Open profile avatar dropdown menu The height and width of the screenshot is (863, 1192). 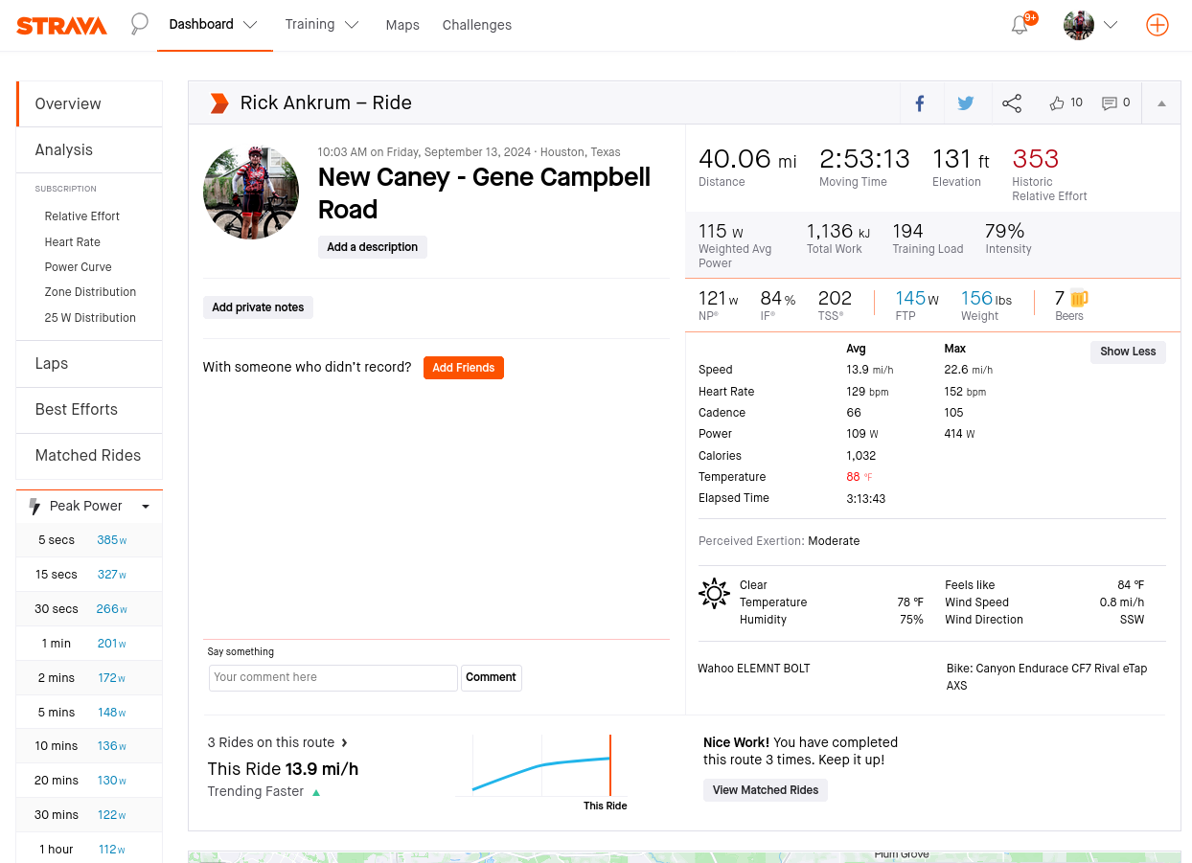[1091, 25]
